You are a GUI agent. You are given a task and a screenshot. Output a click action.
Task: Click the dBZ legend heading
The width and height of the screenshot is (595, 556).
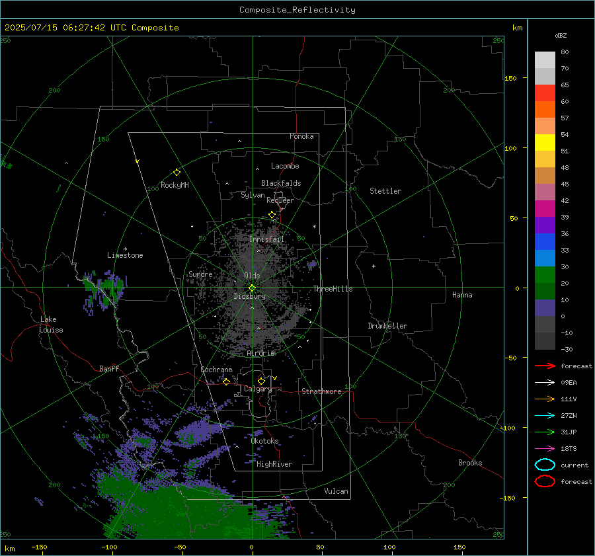[x=561, y=35]
